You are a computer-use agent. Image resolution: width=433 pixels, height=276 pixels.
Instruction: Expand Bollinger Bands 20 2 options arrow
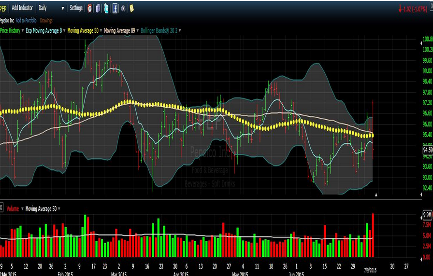click(x=179, y=30)
